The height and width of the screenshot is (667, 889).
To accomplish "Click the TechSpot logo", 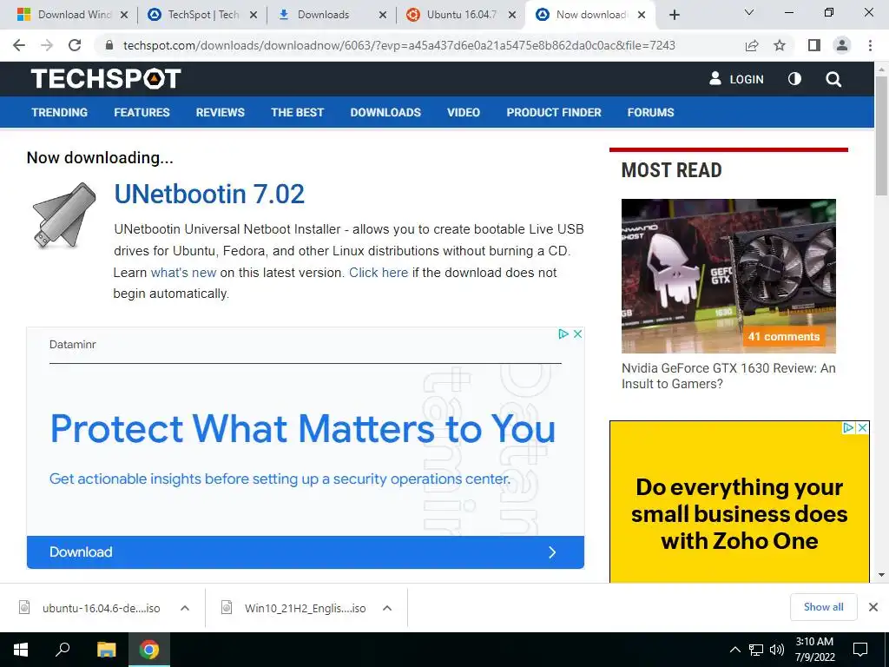I will 106,78.
